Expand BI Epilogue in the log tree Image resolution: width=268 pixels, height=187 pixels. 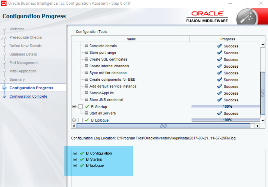[x=75, y=165]
